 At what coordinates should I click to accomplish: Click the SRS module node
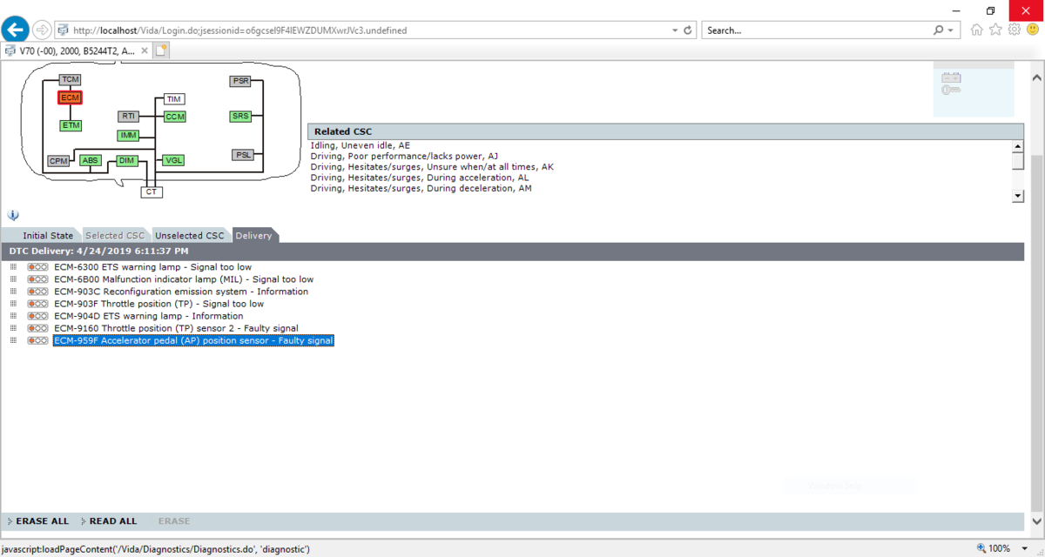pos(240,116)
